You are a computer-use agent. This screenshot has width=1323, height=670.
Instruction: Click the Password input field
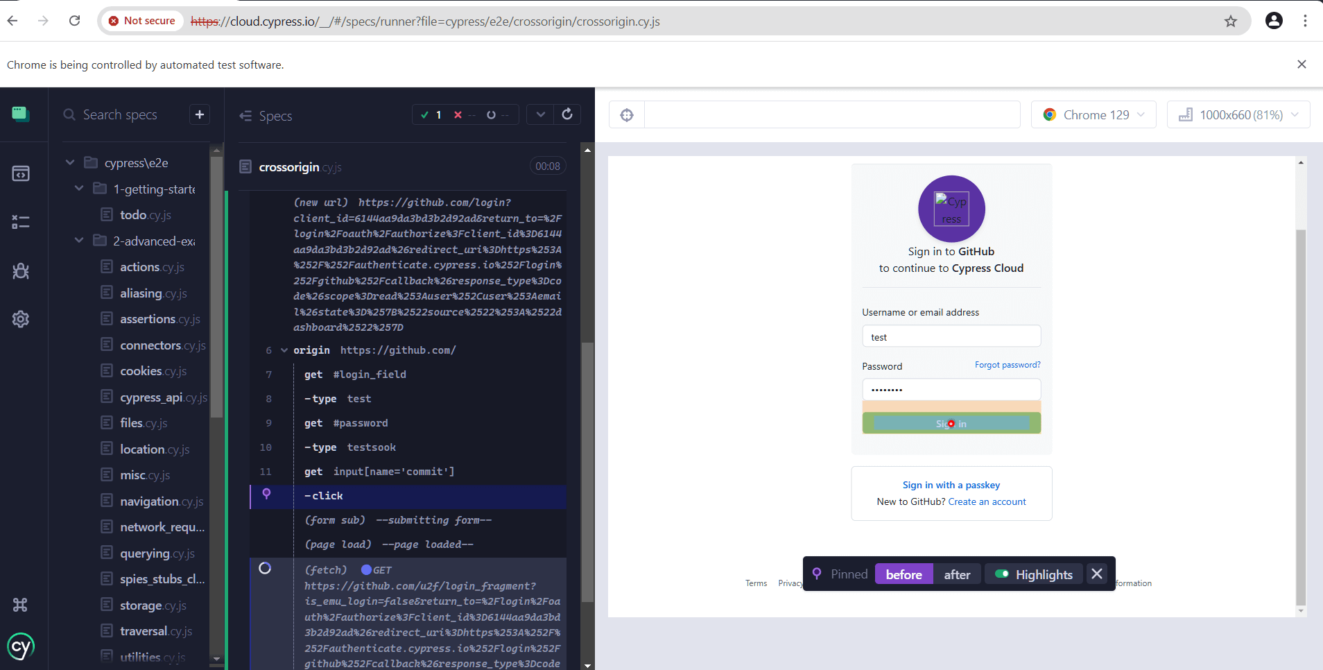pos(951,389)
